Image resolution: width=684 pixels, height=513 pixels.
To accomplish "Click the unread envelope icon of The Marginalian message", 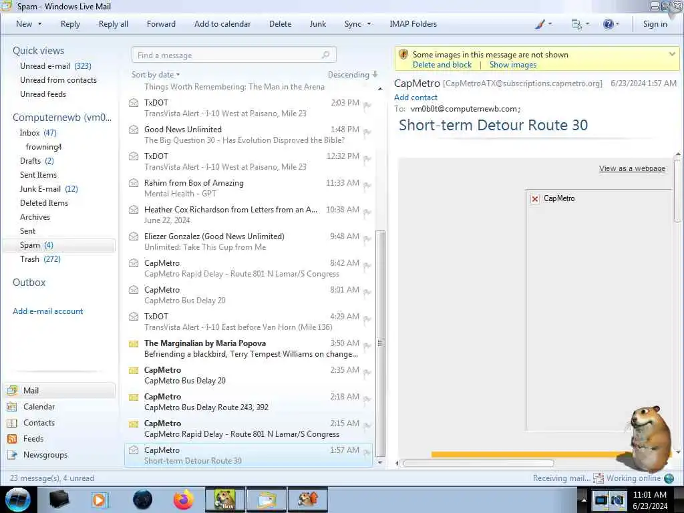I will [134, 344].
